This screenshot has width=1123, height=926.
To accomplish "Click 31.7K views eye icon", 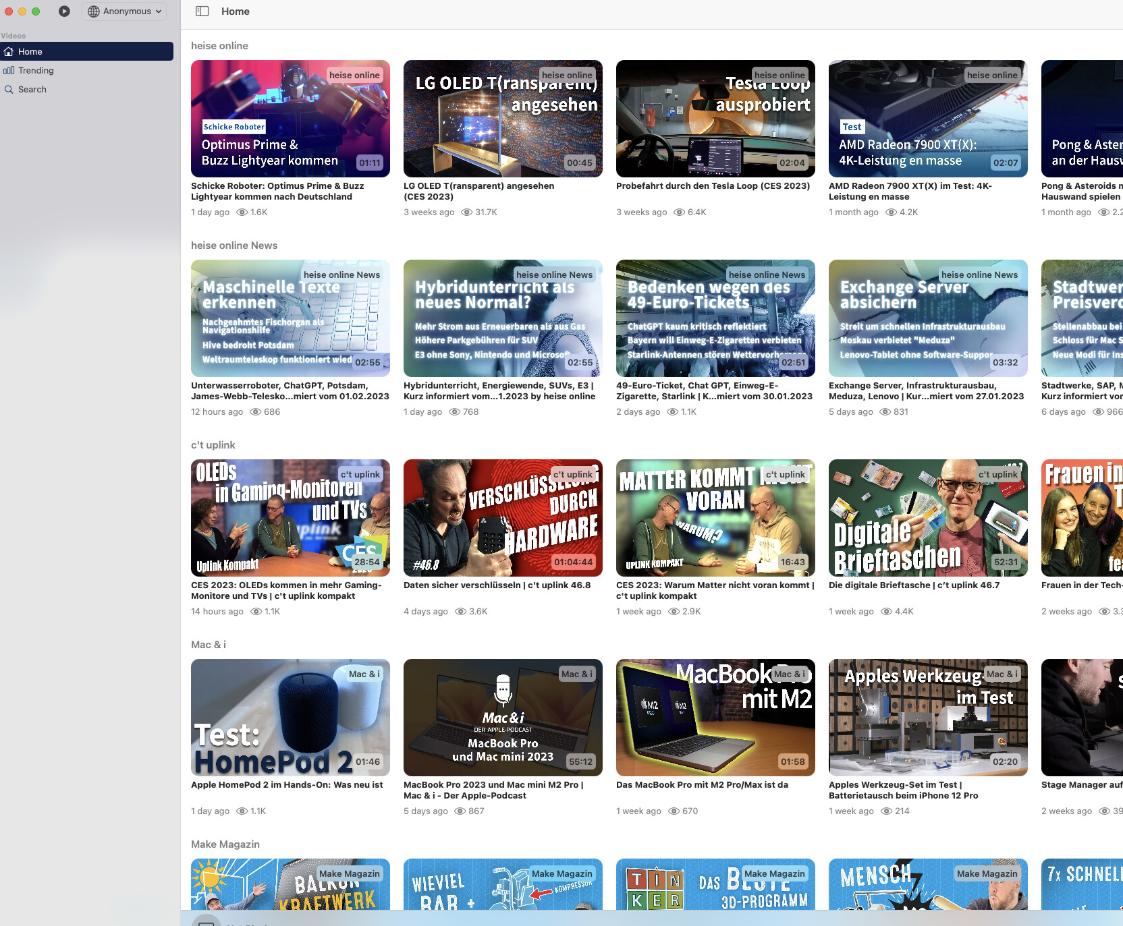I will (466, 212).
